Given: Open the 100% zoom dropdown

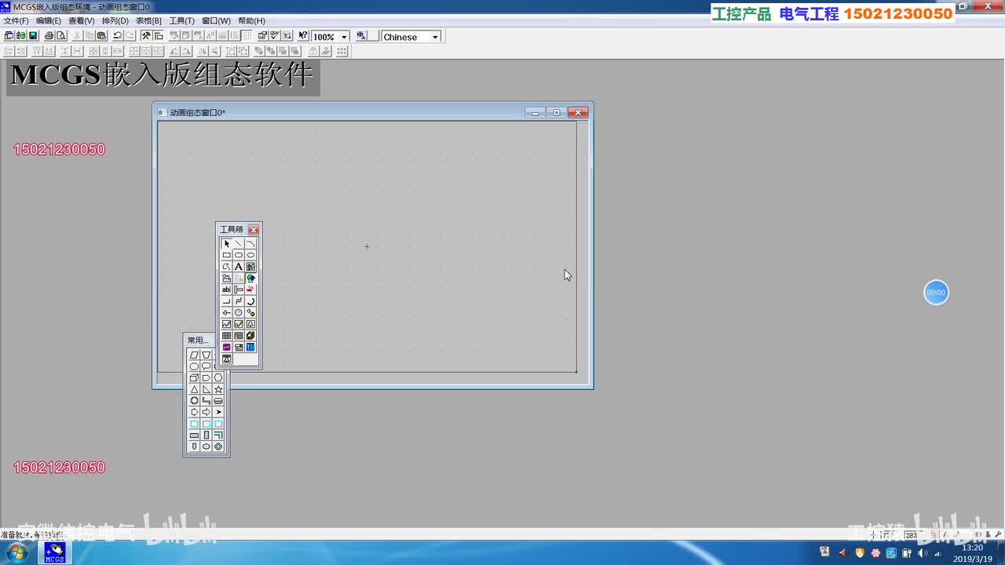Looking at the screenshot, I should [344, 37].
